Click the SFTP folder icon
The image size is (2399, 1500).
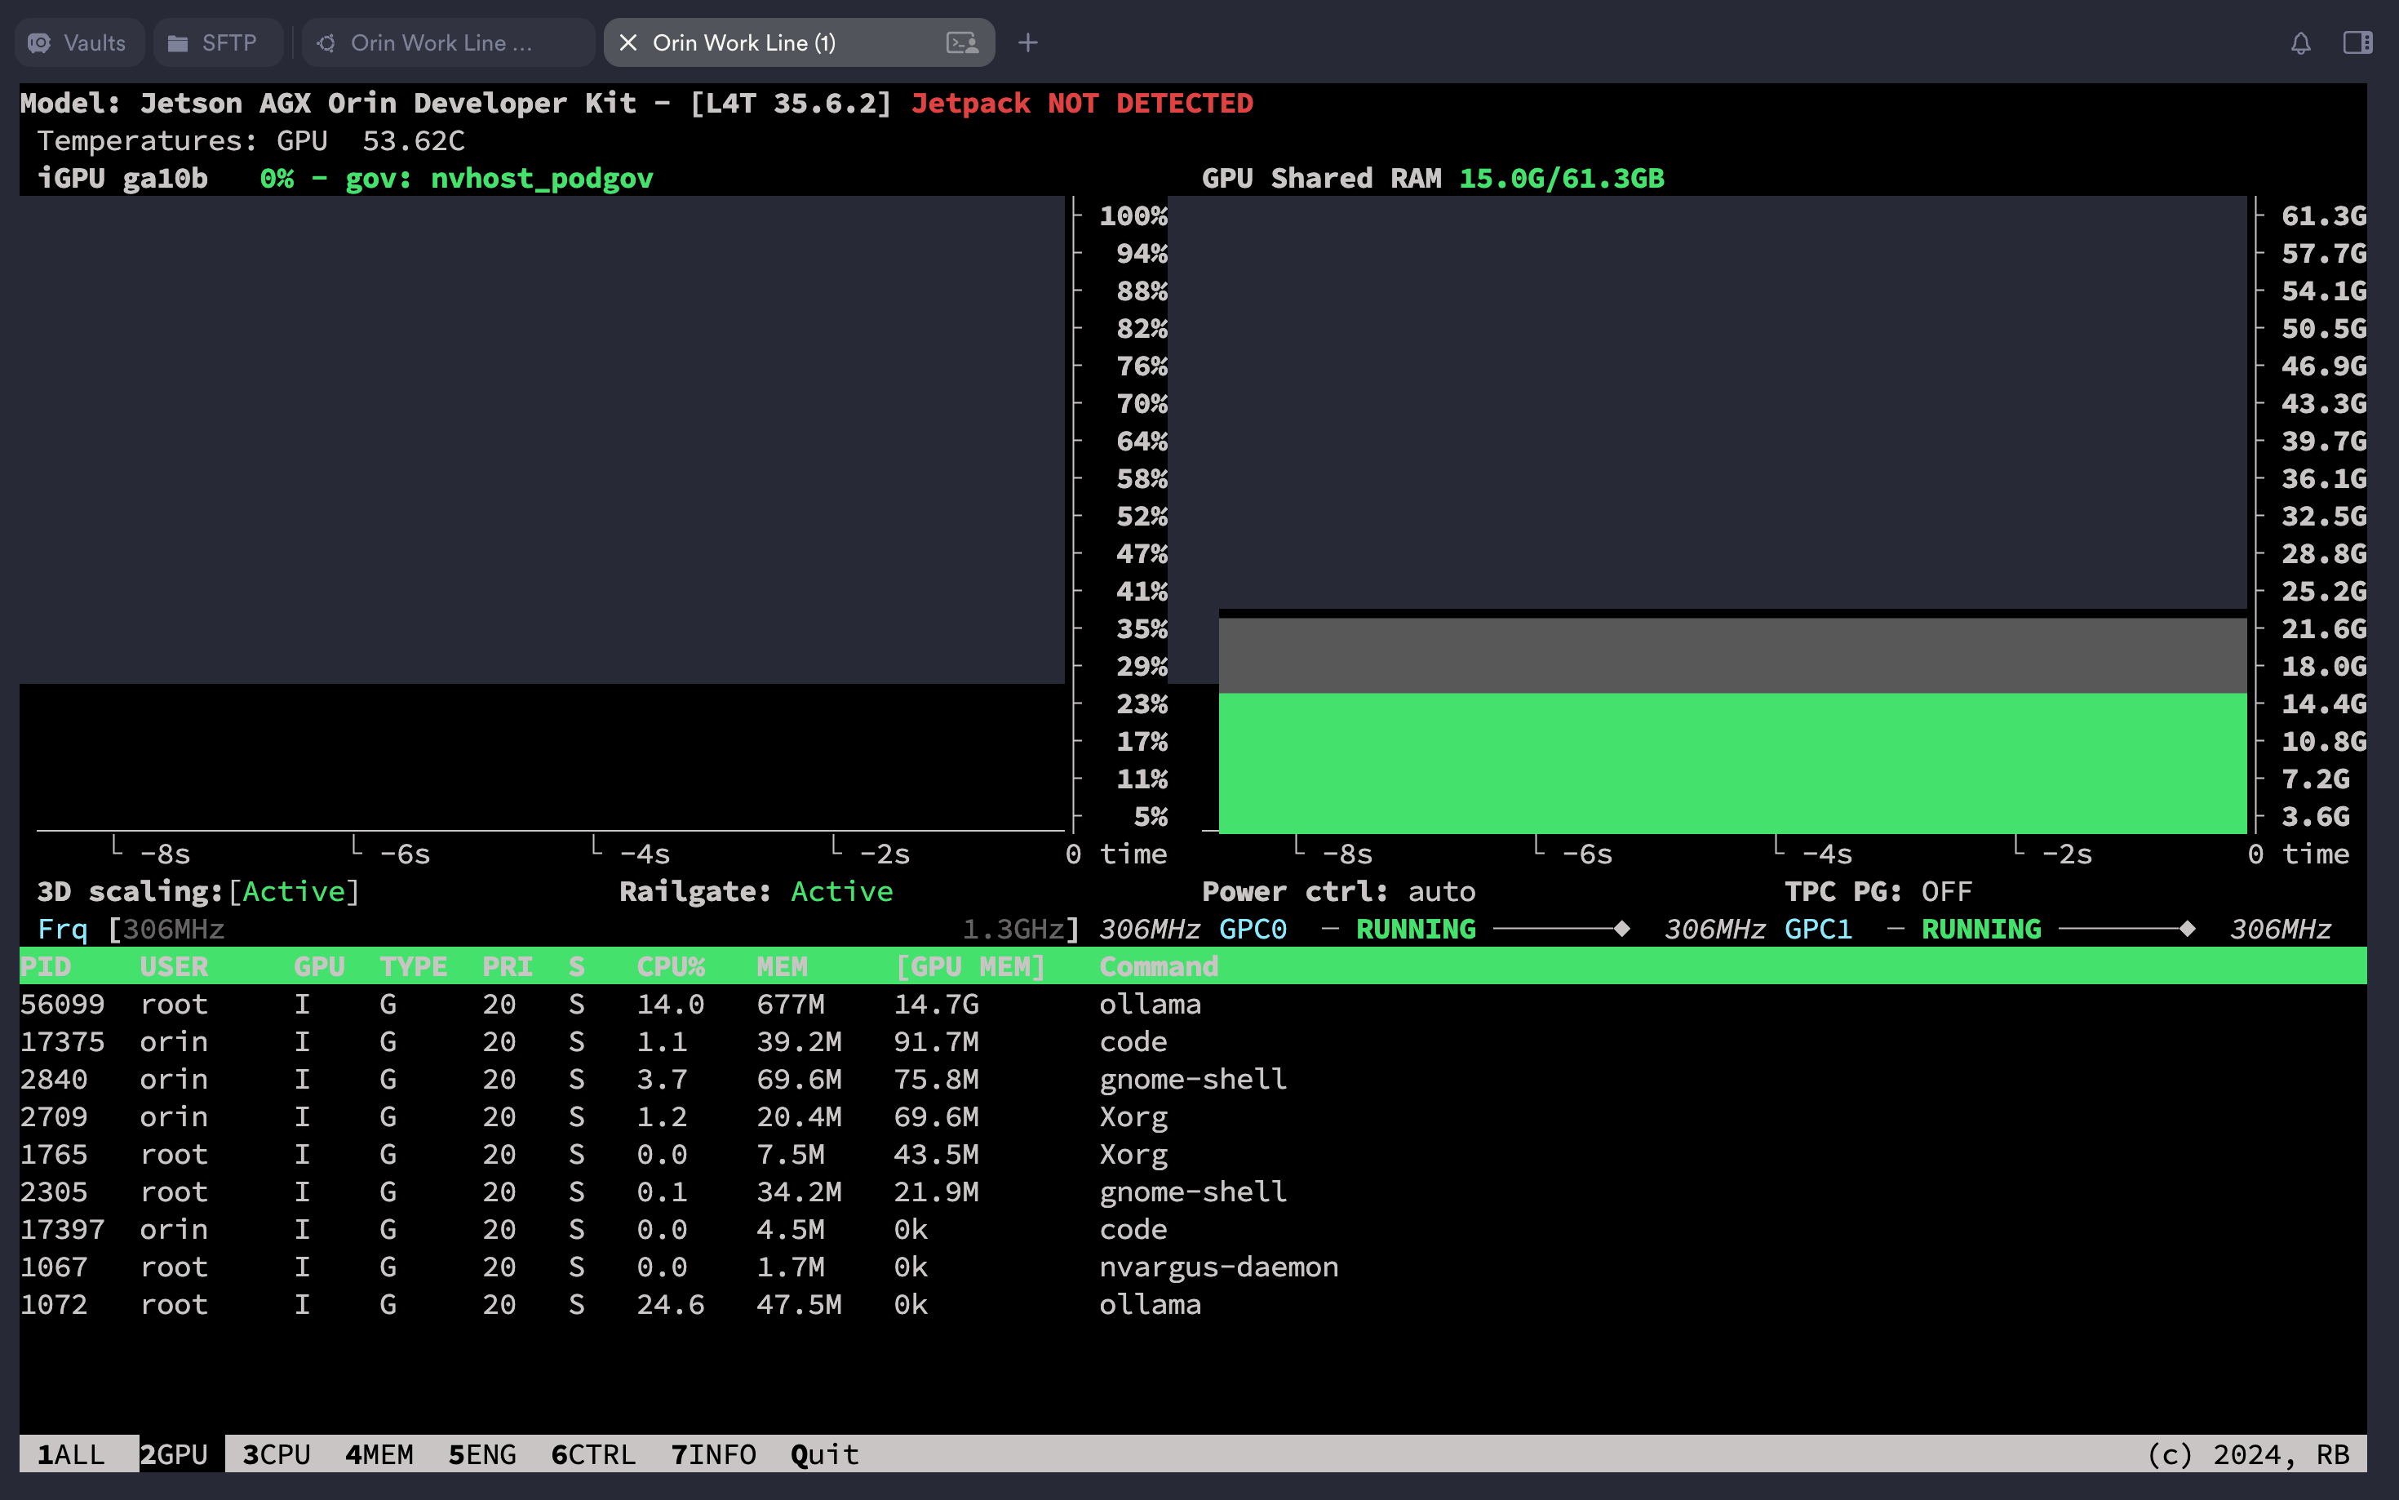pyautogui.click(x=178, y=42)
